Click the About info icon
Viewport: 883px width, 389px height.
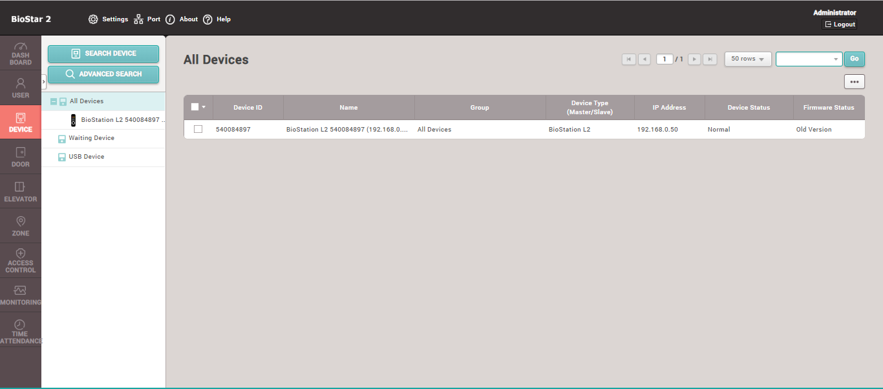[x=171, y=19]
